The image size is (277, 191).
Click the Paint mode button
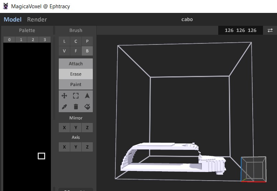[76, 85]
